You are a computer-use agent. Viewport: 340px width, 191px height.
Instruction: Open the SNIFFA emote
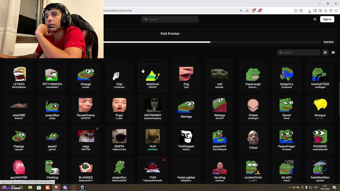pos(119,140)
